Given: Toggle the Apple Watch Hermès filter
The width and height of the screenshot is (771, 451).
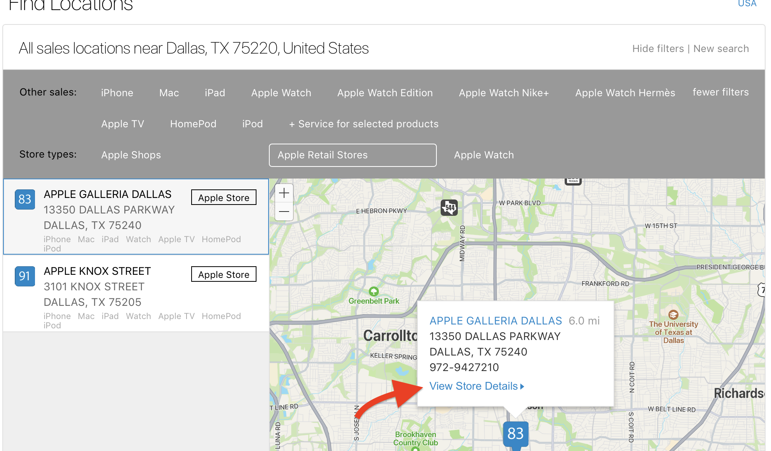Looking at the screenshot, I should 624,93.
